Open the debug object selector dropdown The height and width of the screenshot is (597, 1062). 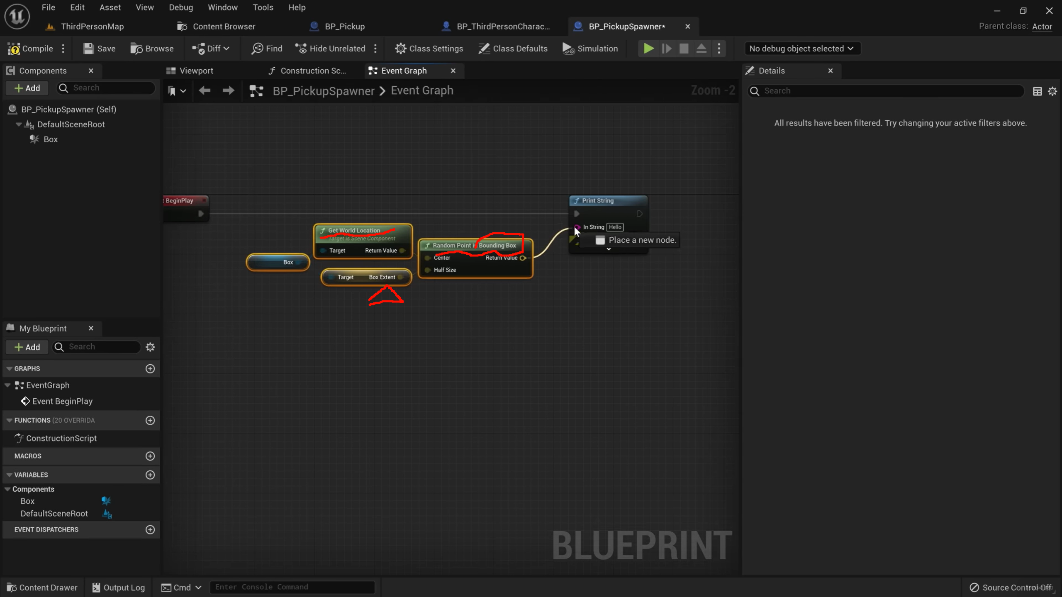coord(801,49)
